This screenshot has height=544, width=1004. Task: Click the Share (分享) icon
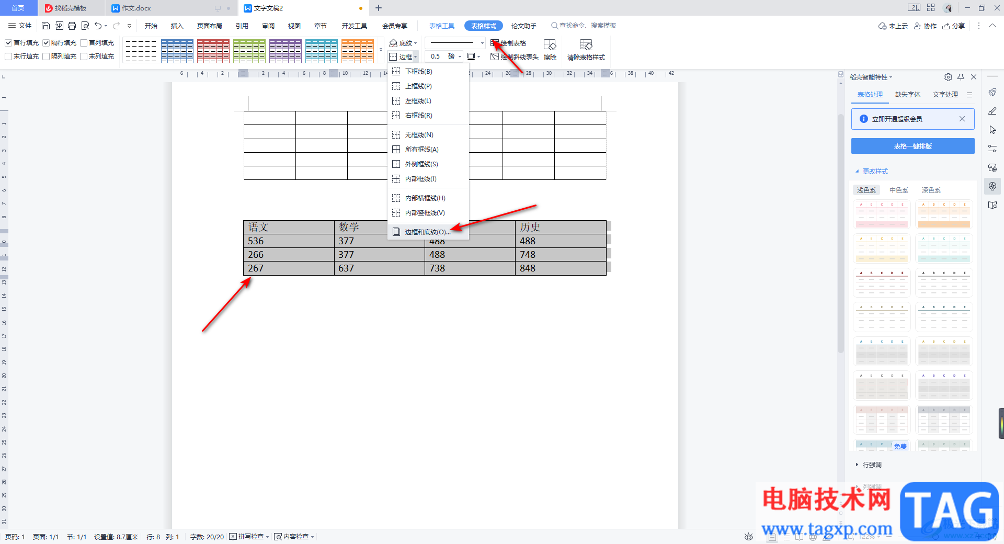(953, 26)
